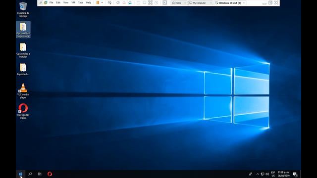Open the Action Center notifications icon
Viewport: 317px width, 178px height.
click(295, 174)
